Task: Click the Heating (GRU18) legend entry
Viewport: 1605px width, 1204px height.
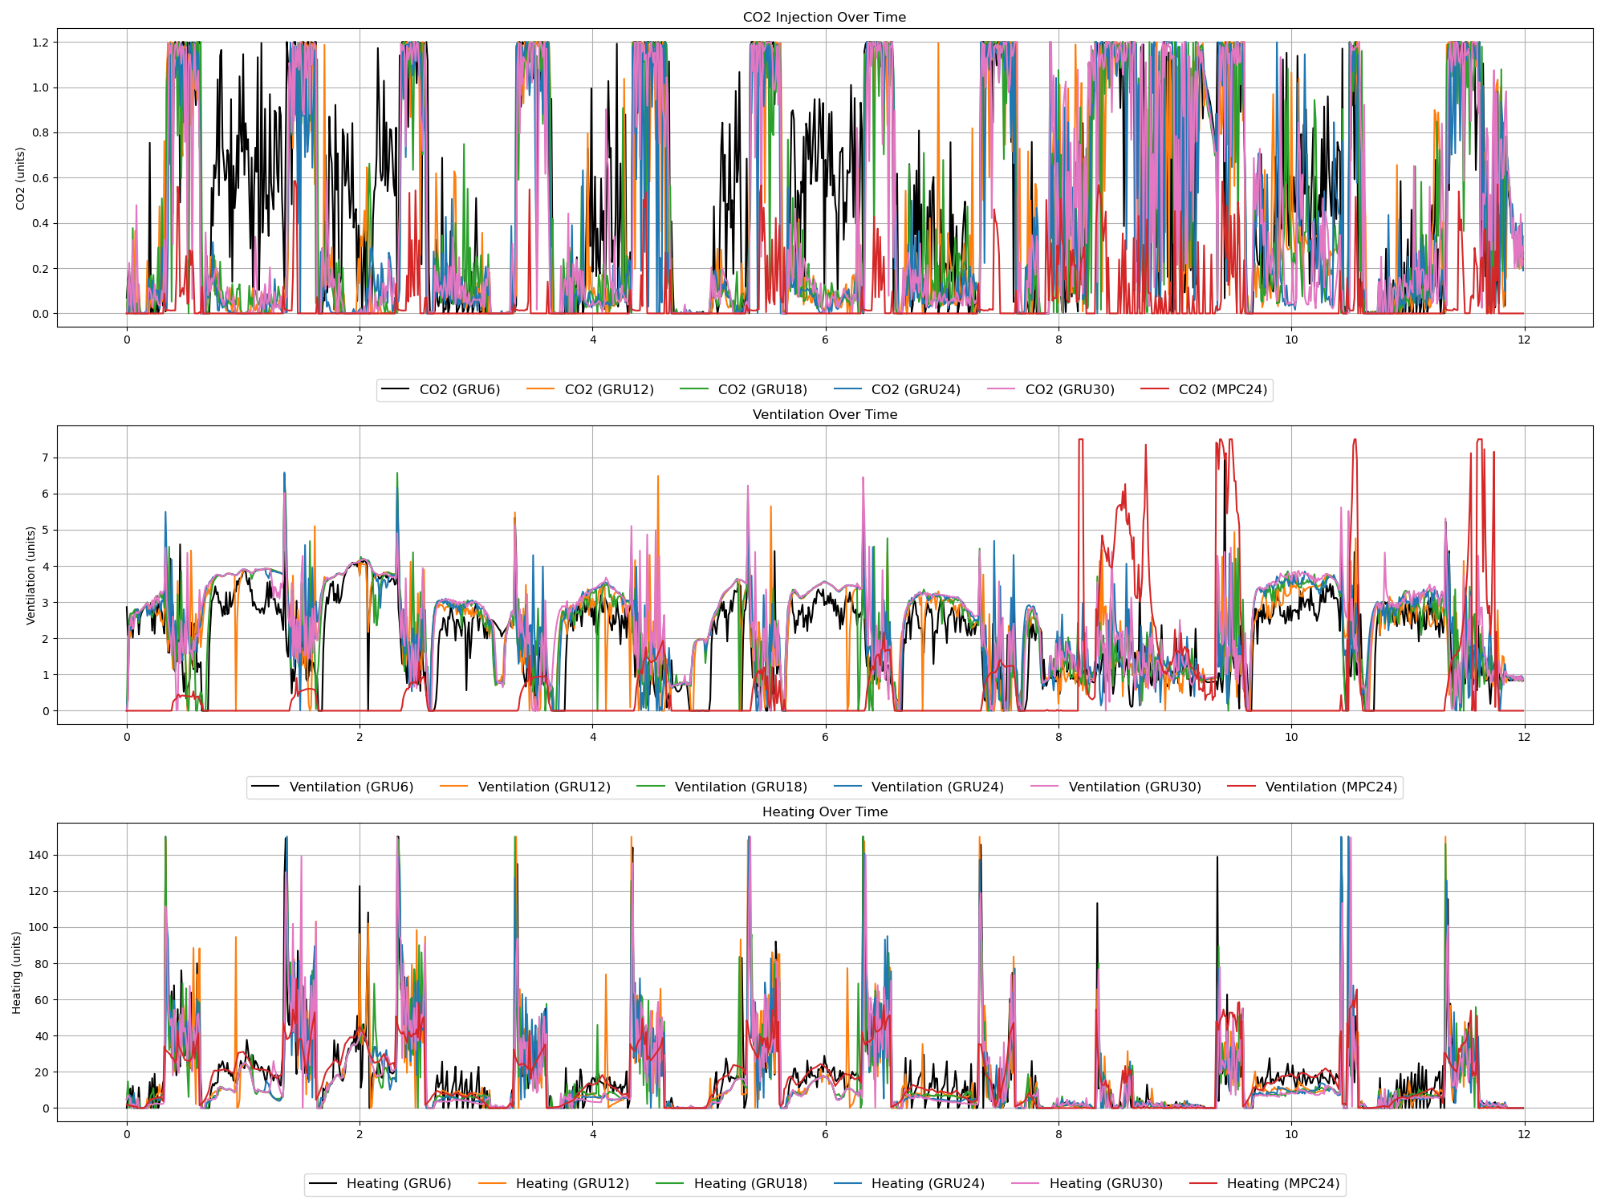Action: pos(750,1184)
